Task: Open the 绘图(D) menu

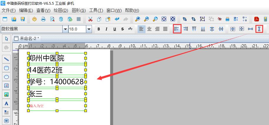Action: pyautogui.click(x=61, y=11)
